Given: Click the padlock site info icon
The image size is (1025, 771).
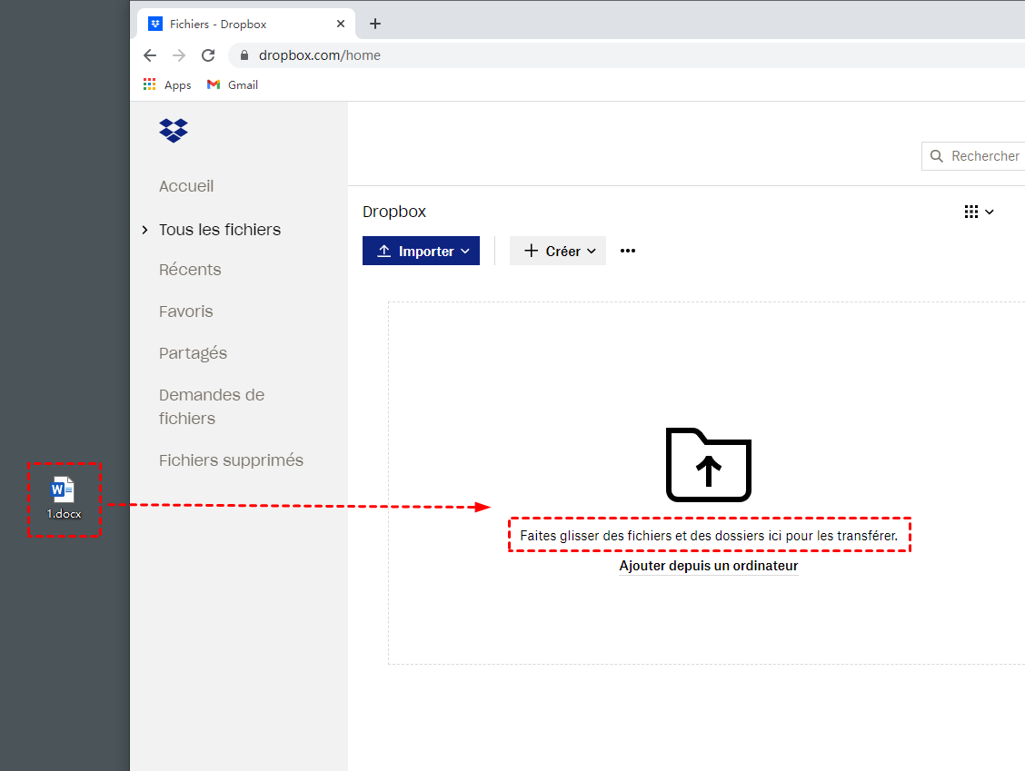Looking at the screenshot, I should point(244,55).
